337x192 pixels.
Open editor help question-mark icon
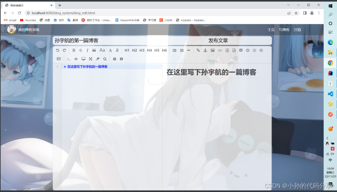pos(115,59)
